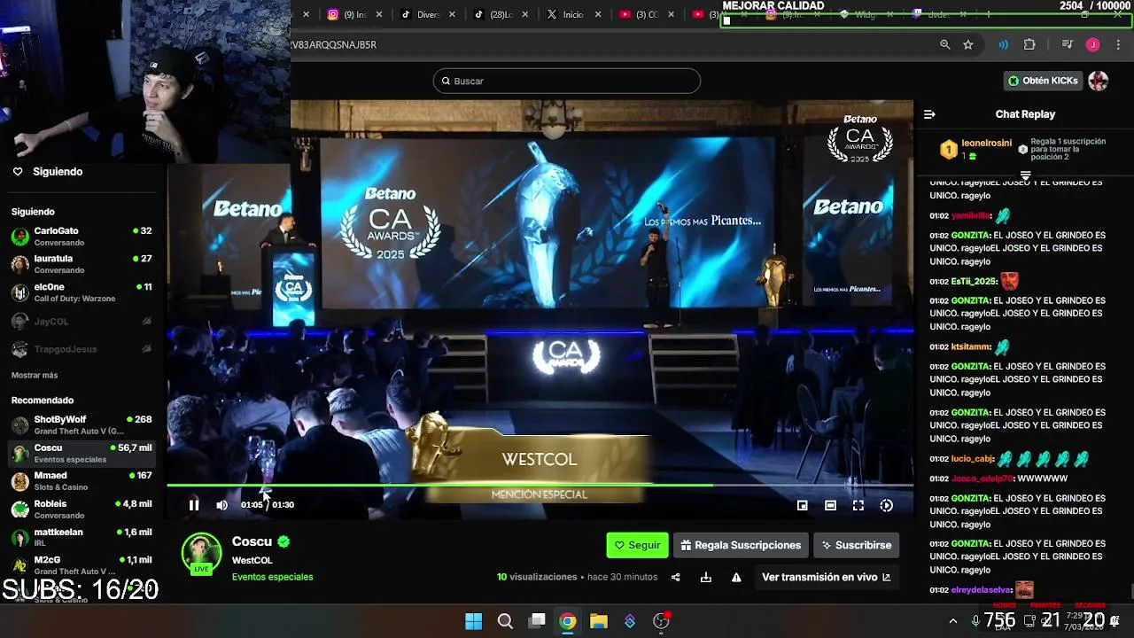Pause the clip playback
Image resolution: width=1134 pixels, height=638 pixels.
194,505
